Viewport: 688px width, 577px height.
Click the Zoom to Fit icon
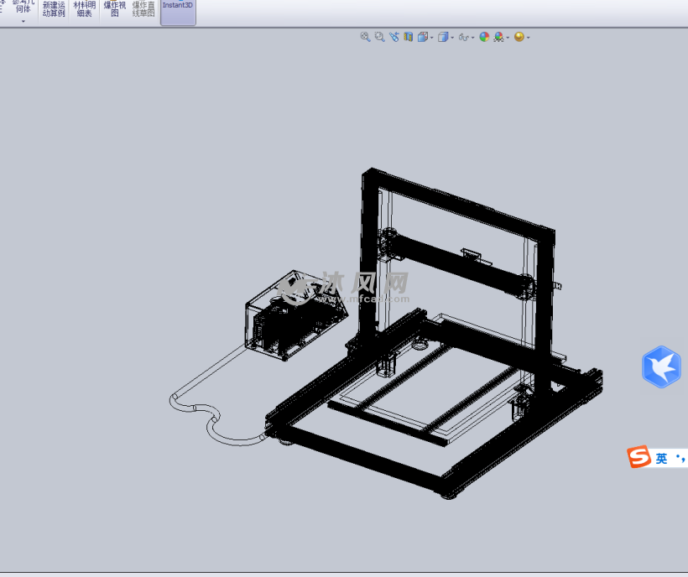coord(365,37)
